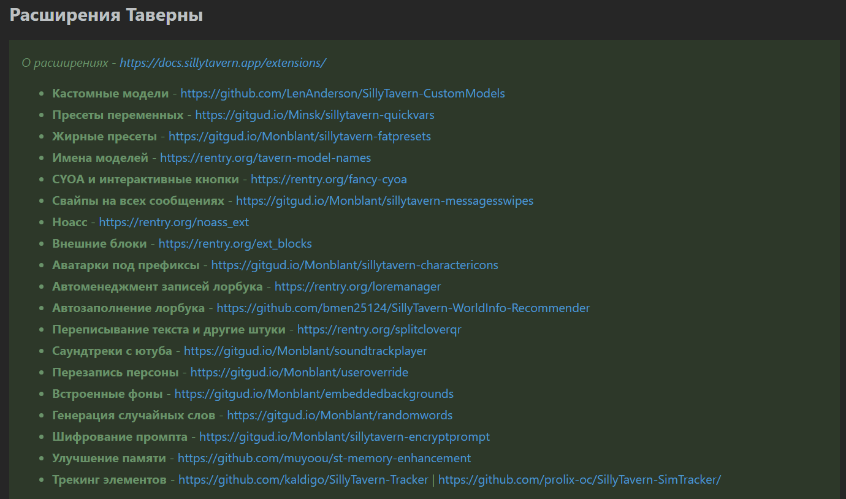This screenshot has width=846, height=499.
Task: Open the soundtrackplayer gitgud link
Action: [305, 351]
